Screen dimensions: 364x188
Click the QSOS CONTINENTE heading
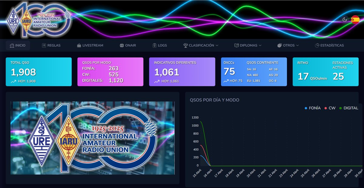(x=262, y=63)
